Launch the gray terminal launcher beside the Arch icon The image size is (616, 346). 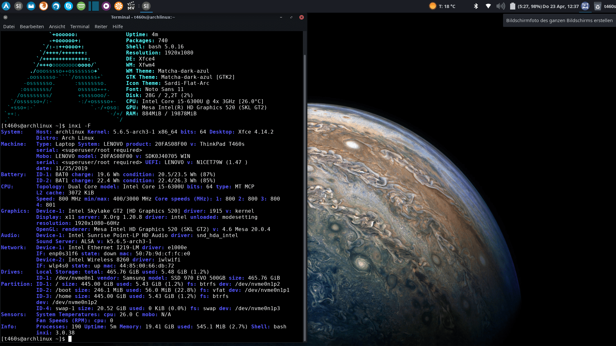(x=19, y=6)
